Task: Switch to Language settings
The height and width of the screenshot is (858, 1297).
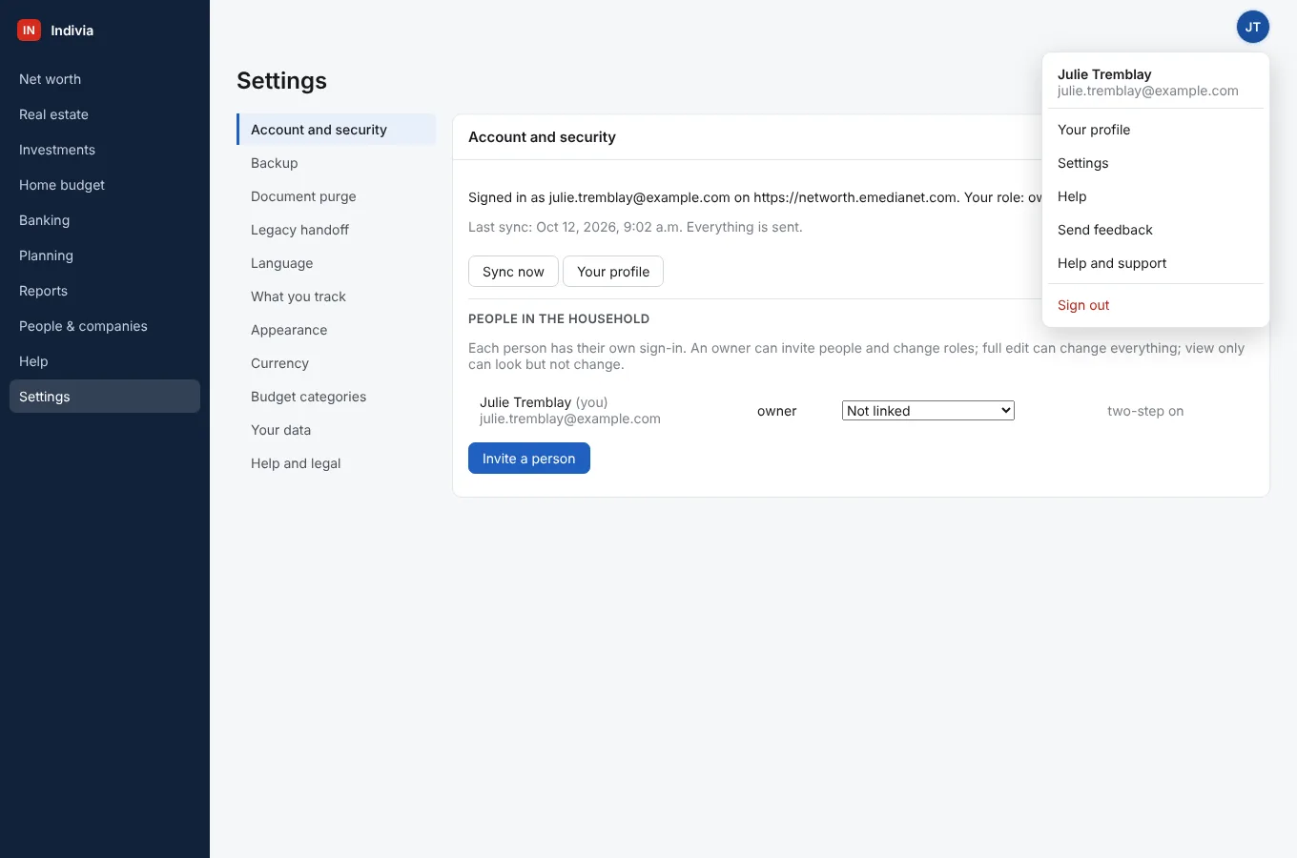Action: (337, 263)
